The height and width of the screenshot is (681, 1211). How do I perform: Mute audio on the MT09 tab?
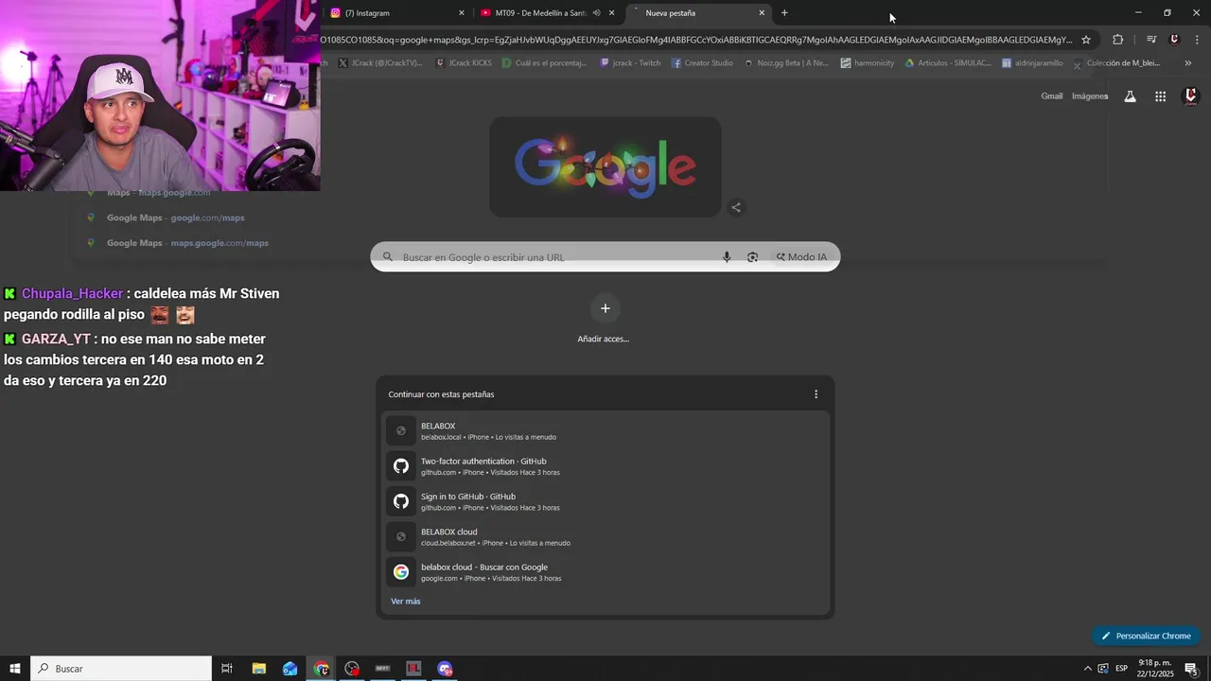(596, 13)
